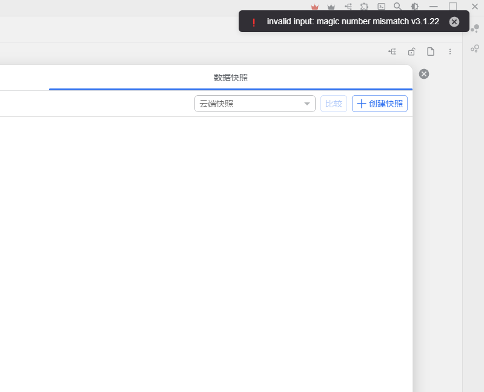Open the editor more options three-dot menu

(x=450, y=51)
